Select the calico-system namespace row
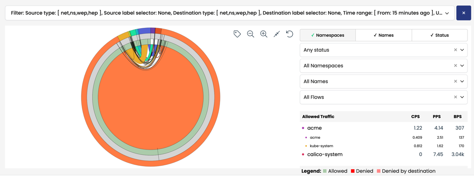The width and height of the screenshot is (474, 177). coord(324,154)
